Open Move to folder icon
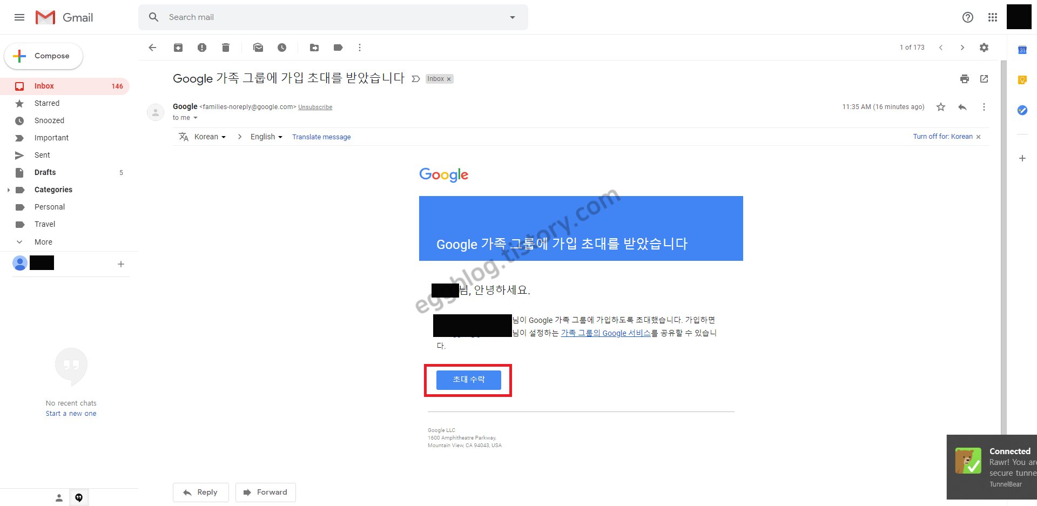This screenshot has height=506, width=1037. [314, 48]
